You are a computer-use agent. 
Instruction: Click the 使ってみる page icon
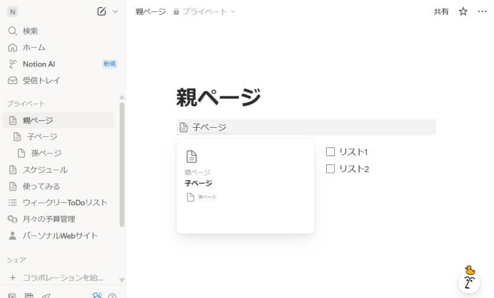tap(12, 186)
